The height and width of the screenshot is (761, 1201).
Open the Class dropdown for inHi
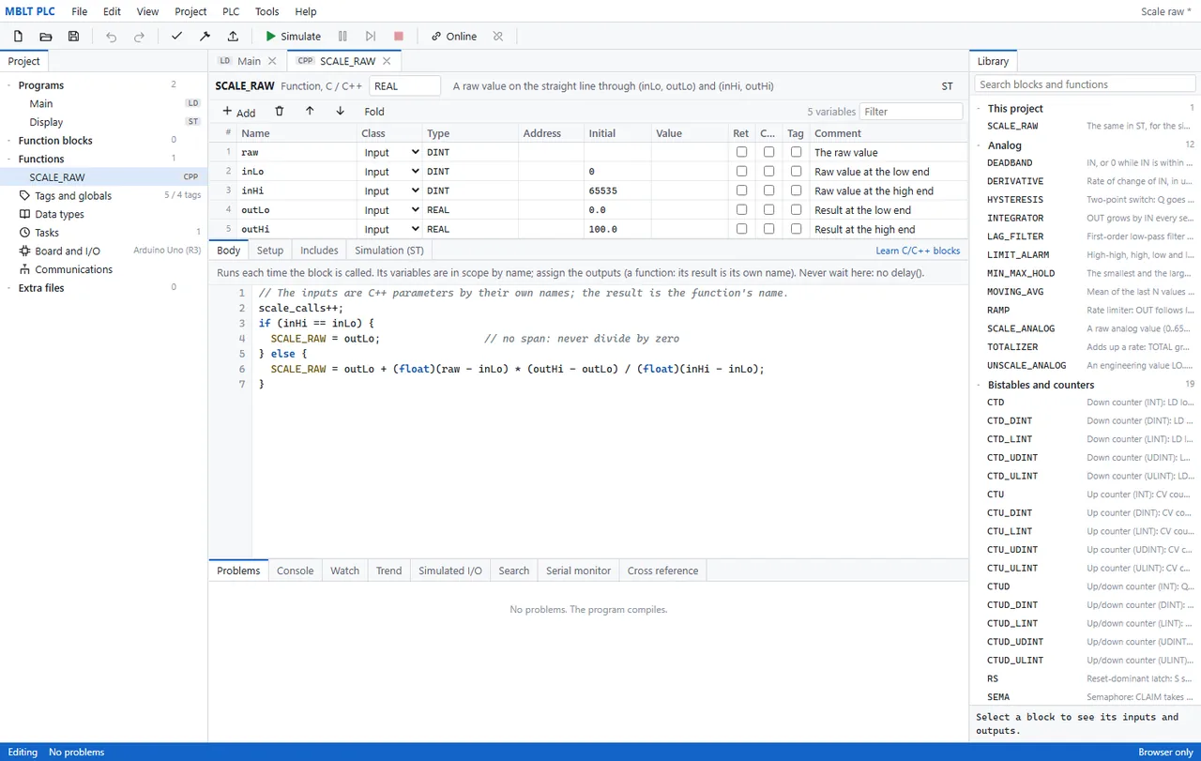[x=390, y=190]
